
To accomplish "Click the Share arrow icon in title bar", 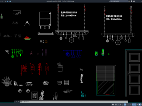I will (x=7, y=1).
